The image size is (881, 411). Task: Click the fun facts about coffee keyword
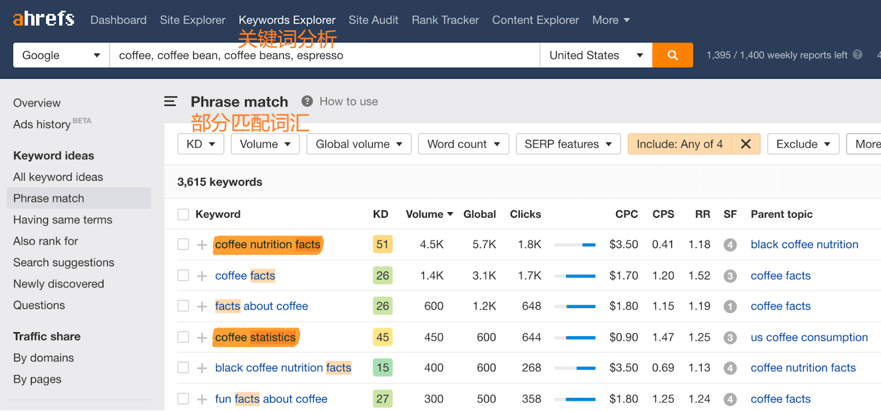click(x=271, y=399)
